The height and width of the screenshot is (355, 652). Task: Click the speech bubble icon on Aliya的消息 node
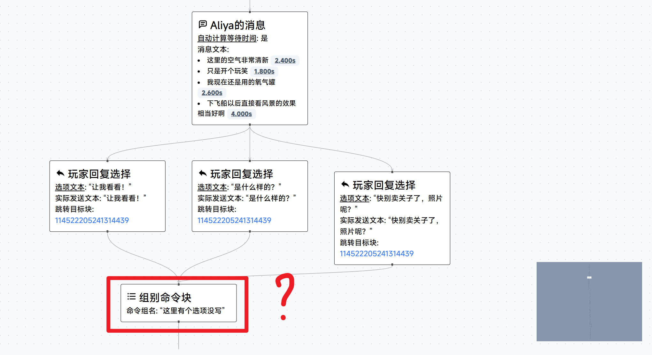(x=202, y=25)
